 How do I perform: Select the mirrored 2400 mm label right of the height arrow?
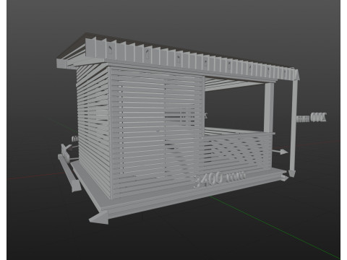tap(312, 118)
